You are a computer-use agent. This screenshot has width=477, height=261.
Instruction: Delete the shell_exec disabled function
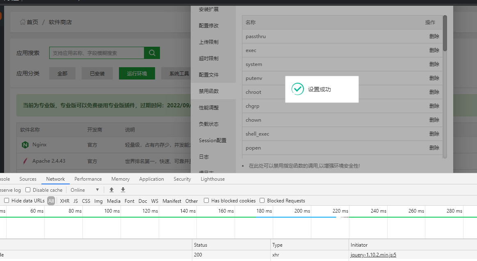434,134
